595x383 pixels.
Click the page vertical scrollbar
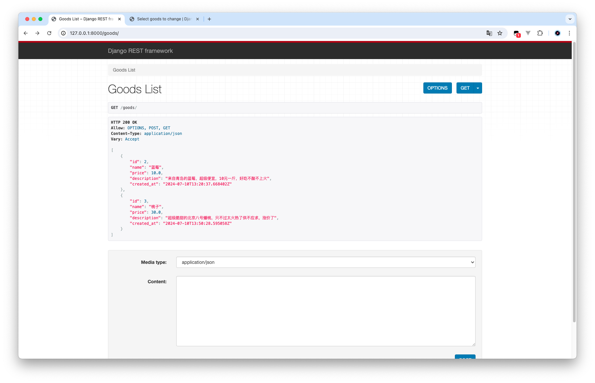coord(574,182)
